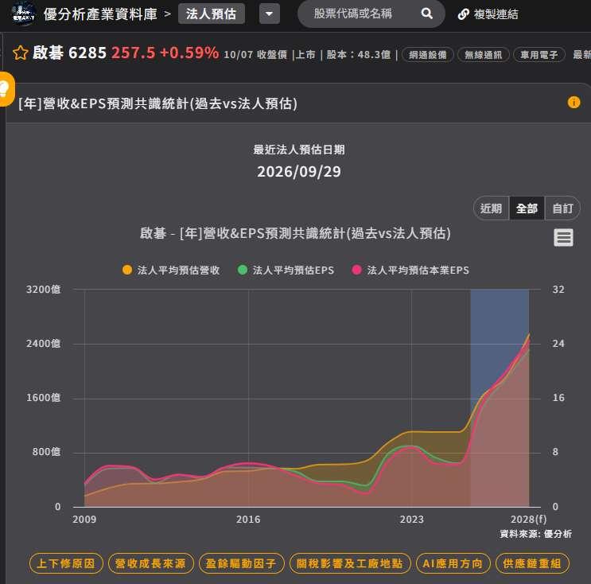Viewport: 591px width, 584px height.
Task: Click the pink 法人平均預估本業EPS legend dot
Action: click(356, 270)
